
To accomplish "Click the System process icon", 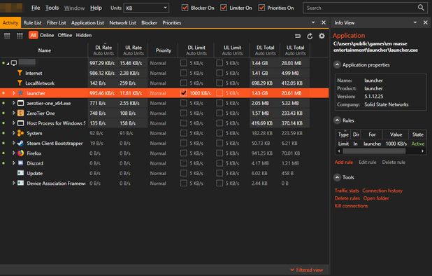I will pos(21,133).
